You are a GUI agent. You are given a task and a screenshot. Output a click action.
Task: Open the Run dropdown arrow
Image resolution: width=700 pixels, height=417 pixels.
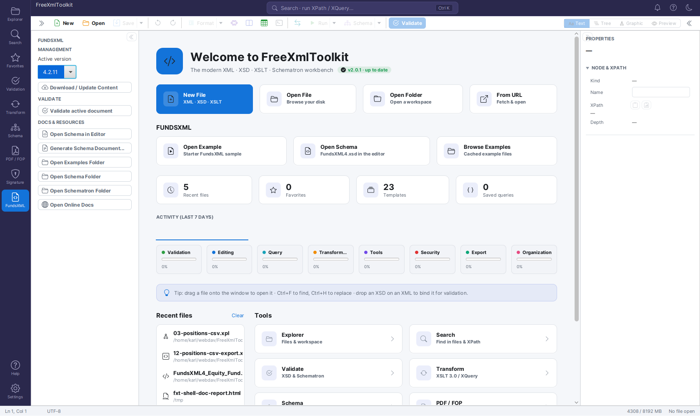(334, 23)
